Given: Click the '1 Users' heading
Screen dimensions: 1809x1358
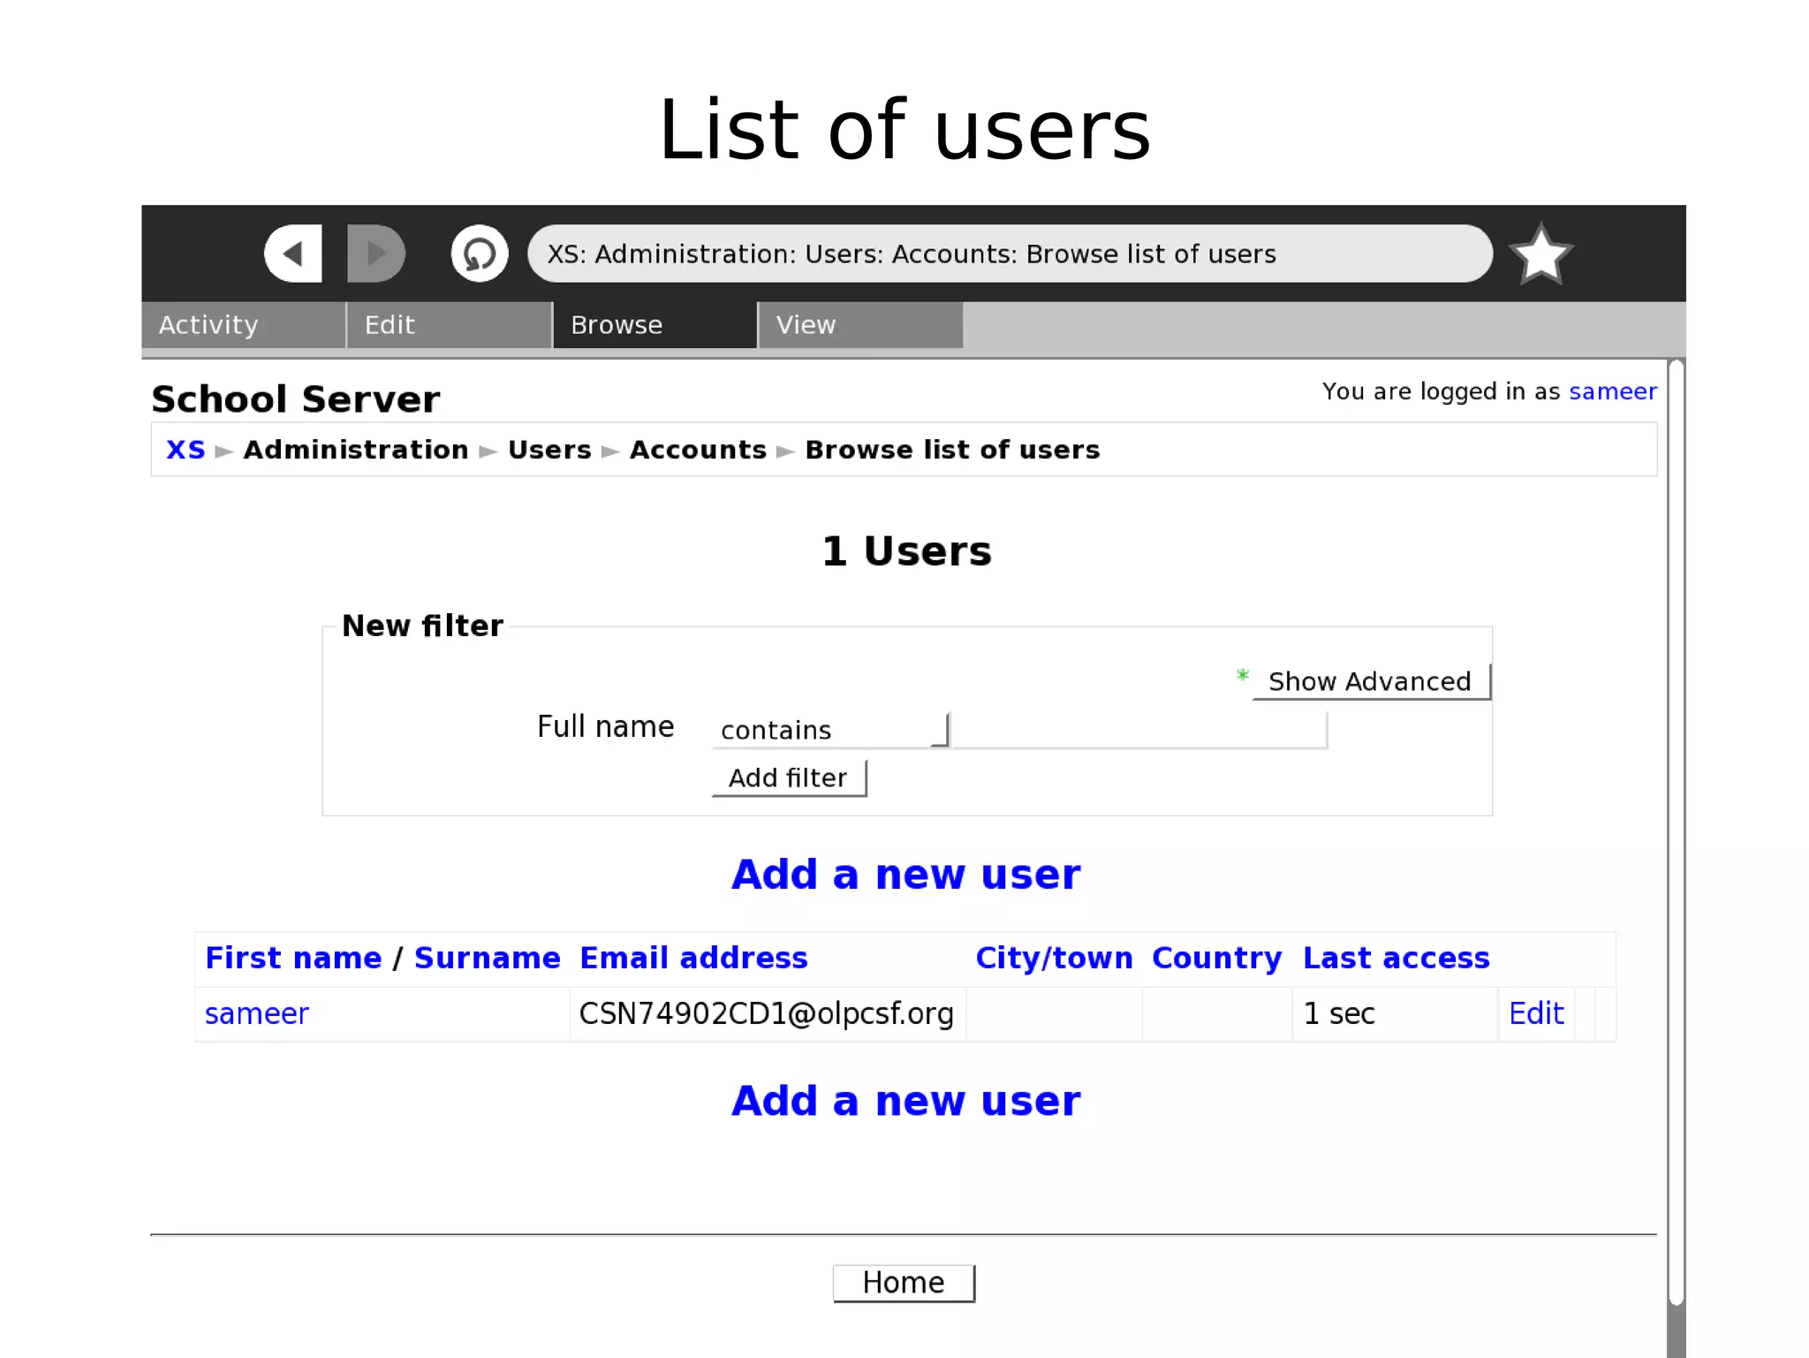Looking at the screenshot, I should pyautogui.click(x=906, y=551).
